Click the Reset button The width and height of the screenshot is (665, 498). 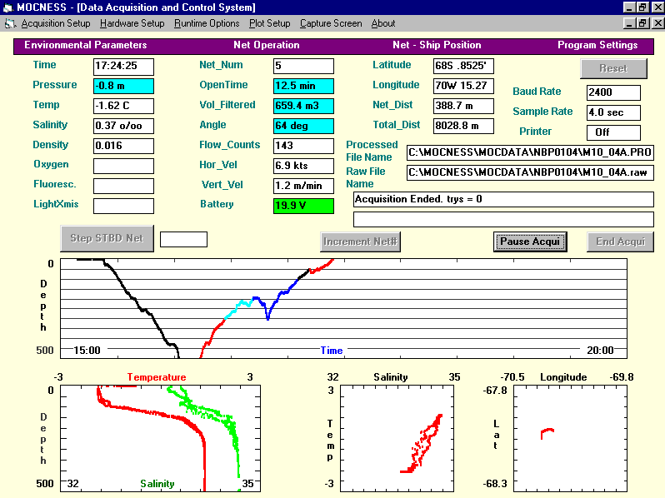point(614,68)
